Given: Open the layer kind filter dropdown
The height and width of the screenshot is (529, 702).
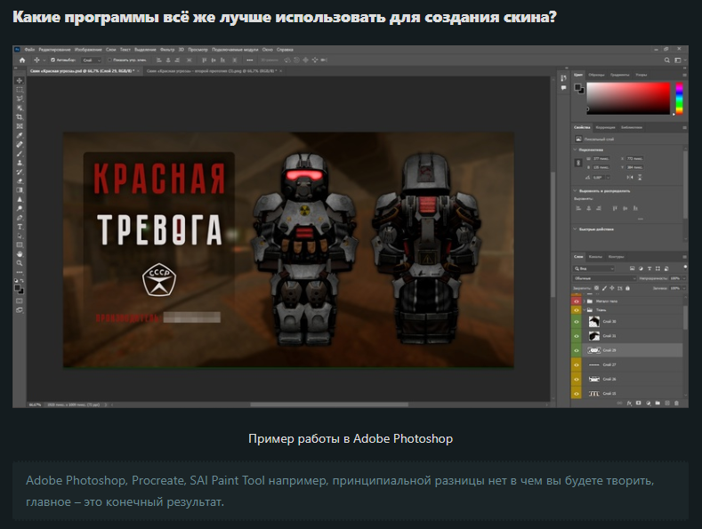Looking at the screenshot, I should pyautogui.click(x=594, y=269).
